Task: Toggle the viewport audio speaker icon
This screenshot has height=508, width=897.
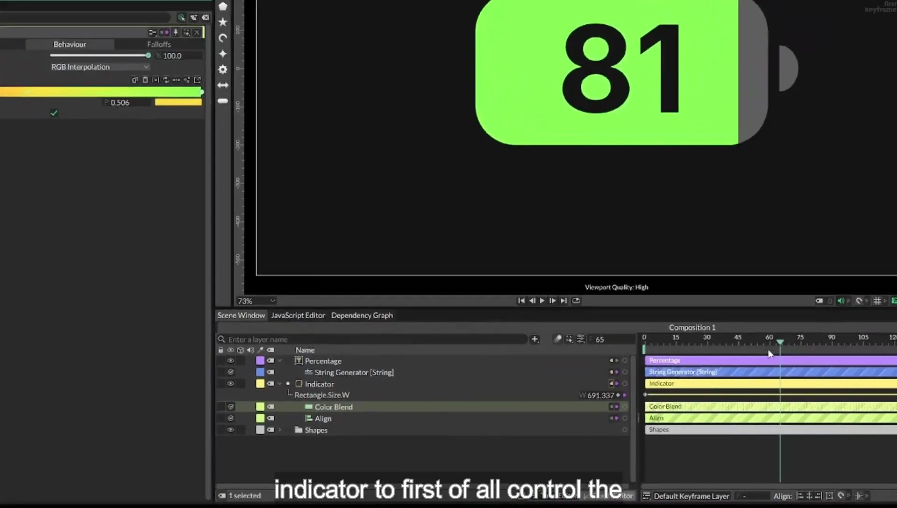Action: tap(840, 301)
